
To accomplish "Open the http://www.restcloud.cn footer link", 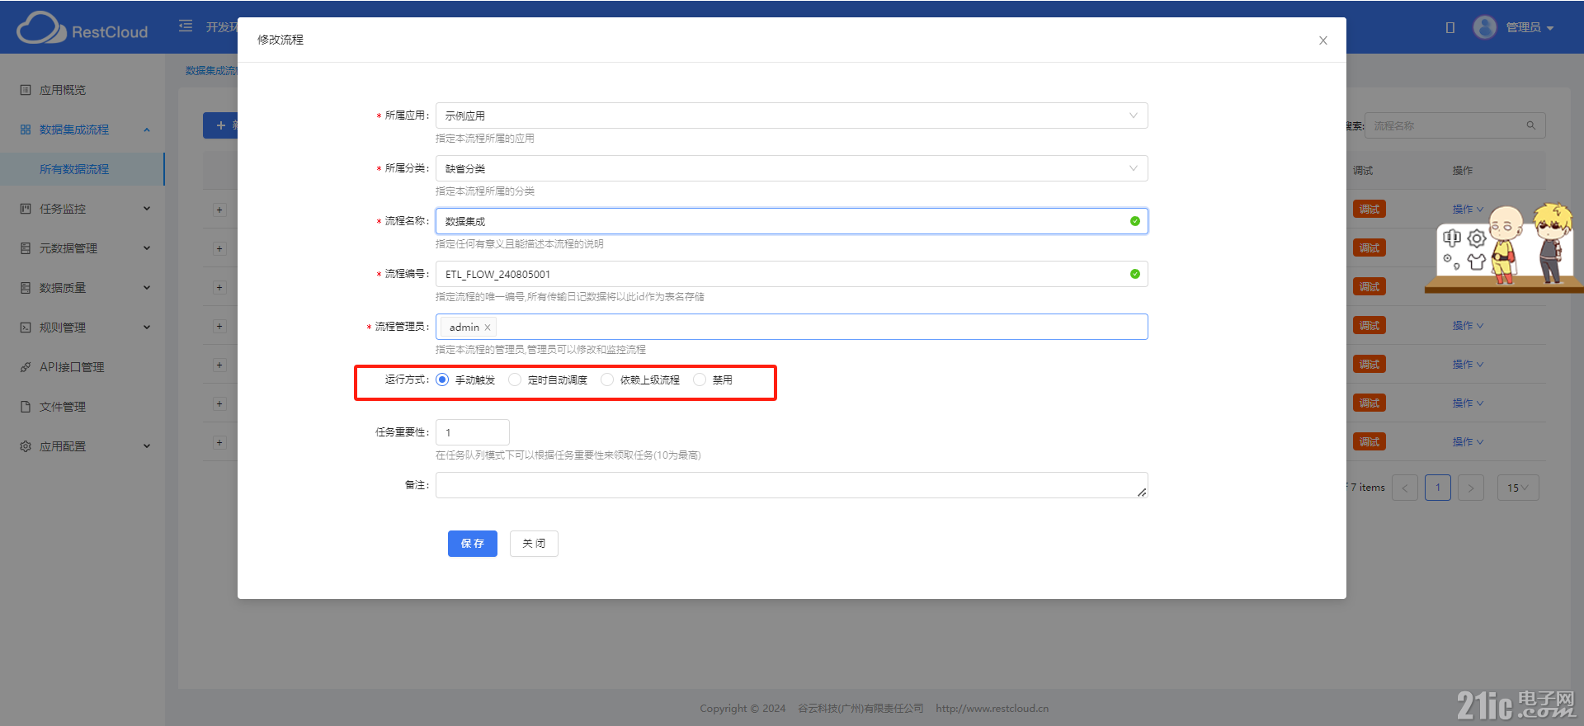I will pyautogui.click(x=992, y=709).
